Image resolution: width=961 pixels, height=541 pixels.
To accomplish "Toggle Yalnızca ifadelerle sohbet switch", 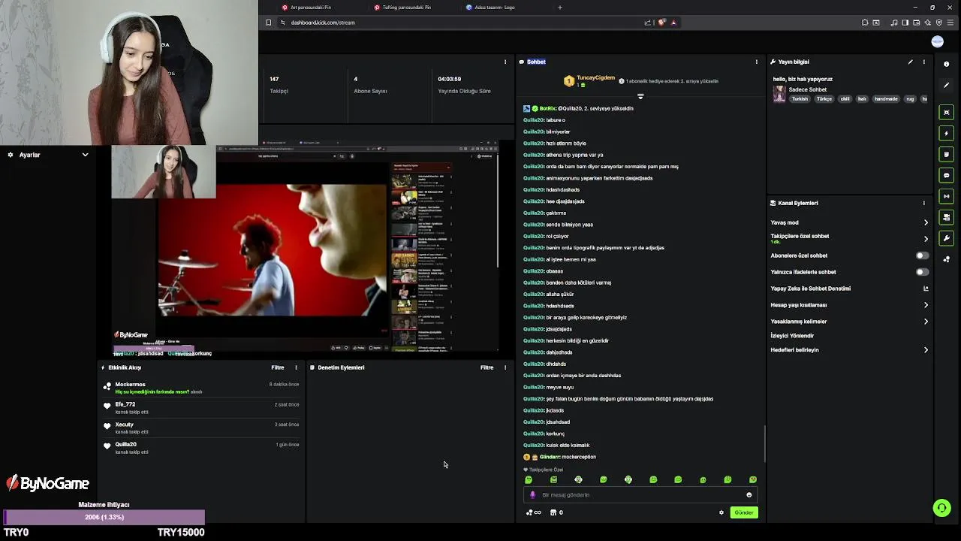I will point(922,272).
